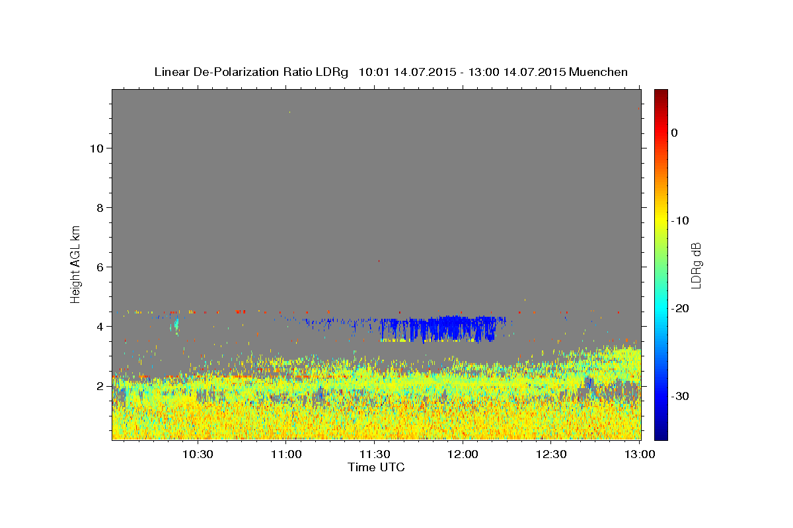The width and height of the screenshot is (793, 528).
Task: Click the small cyan patch near 10:23 at 4 km
Action: 176,325
